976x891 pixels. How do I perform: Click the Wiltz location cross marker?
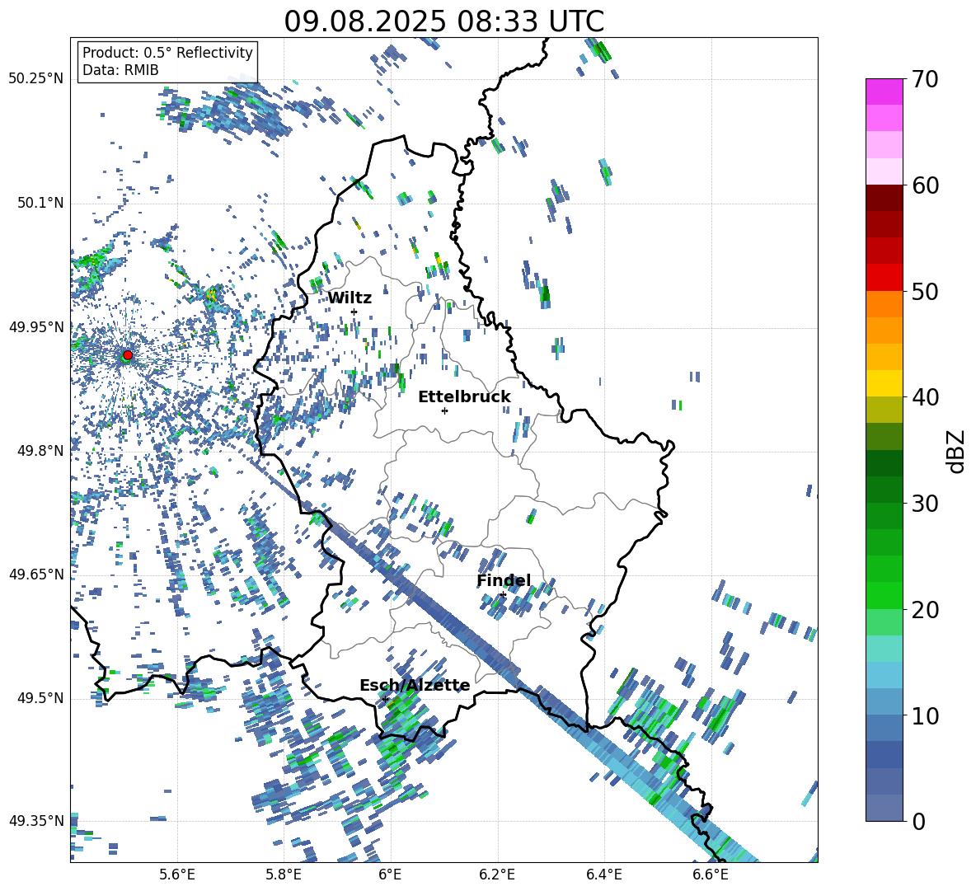click(354, 312)
